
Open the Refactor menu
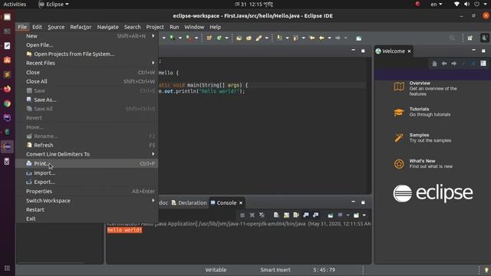pyautogui.click(x=81, y=27)
